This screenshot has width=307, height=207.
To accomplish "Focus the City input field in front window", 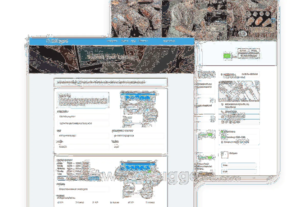I will (x=83, y=136).
